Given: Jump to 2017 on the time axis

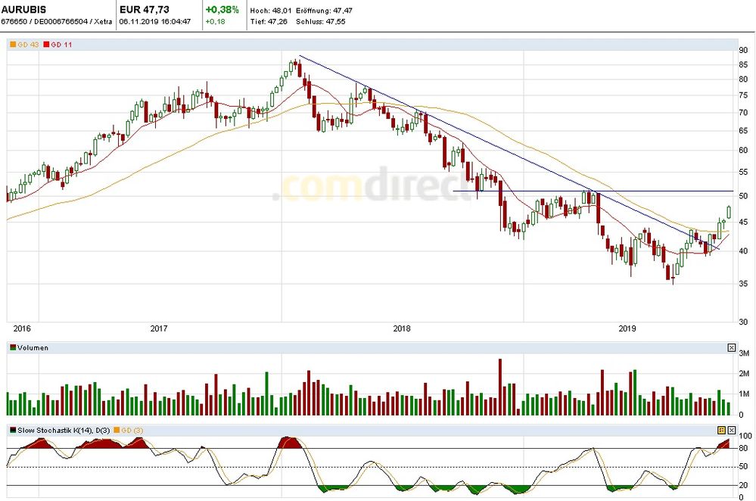Looking at the screenshot, I should click(159, 328).
